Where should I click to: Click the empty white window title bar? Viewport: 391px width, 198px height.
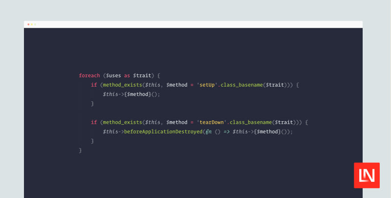coord(195,24)
